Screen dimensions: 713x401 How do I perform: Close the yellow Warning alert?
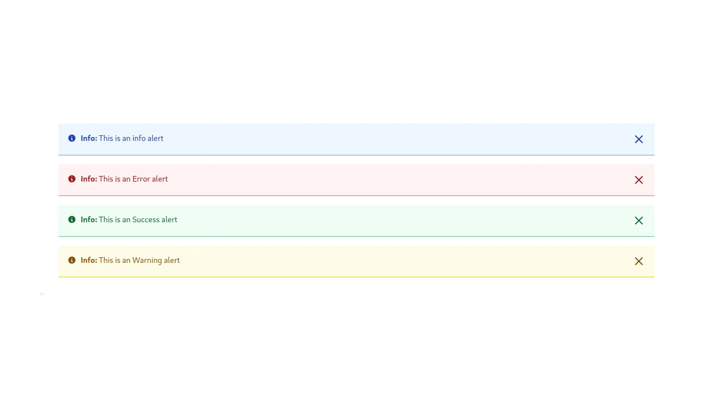pyautogui.click(x=639, y=261)
